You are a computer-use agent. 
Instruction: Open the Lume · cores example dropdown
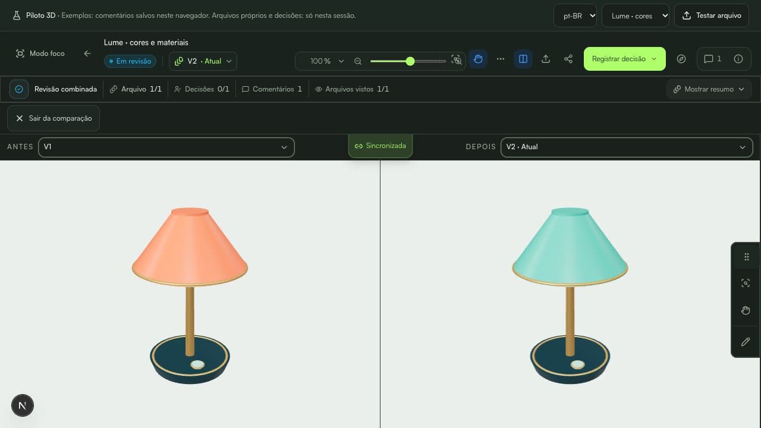pyautogui.click(x=636, y=15)
